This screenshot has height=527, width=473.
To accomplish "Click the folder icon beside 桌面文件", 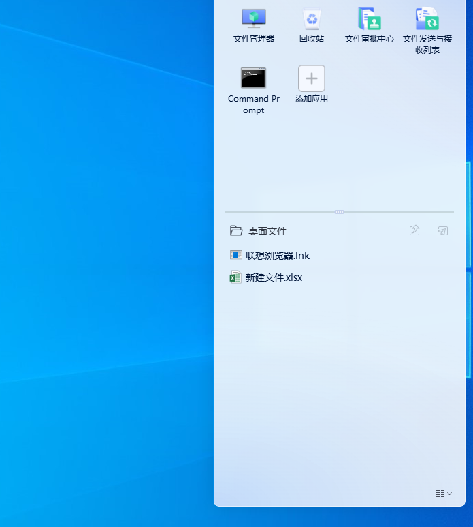I will (x=236, y=231).
